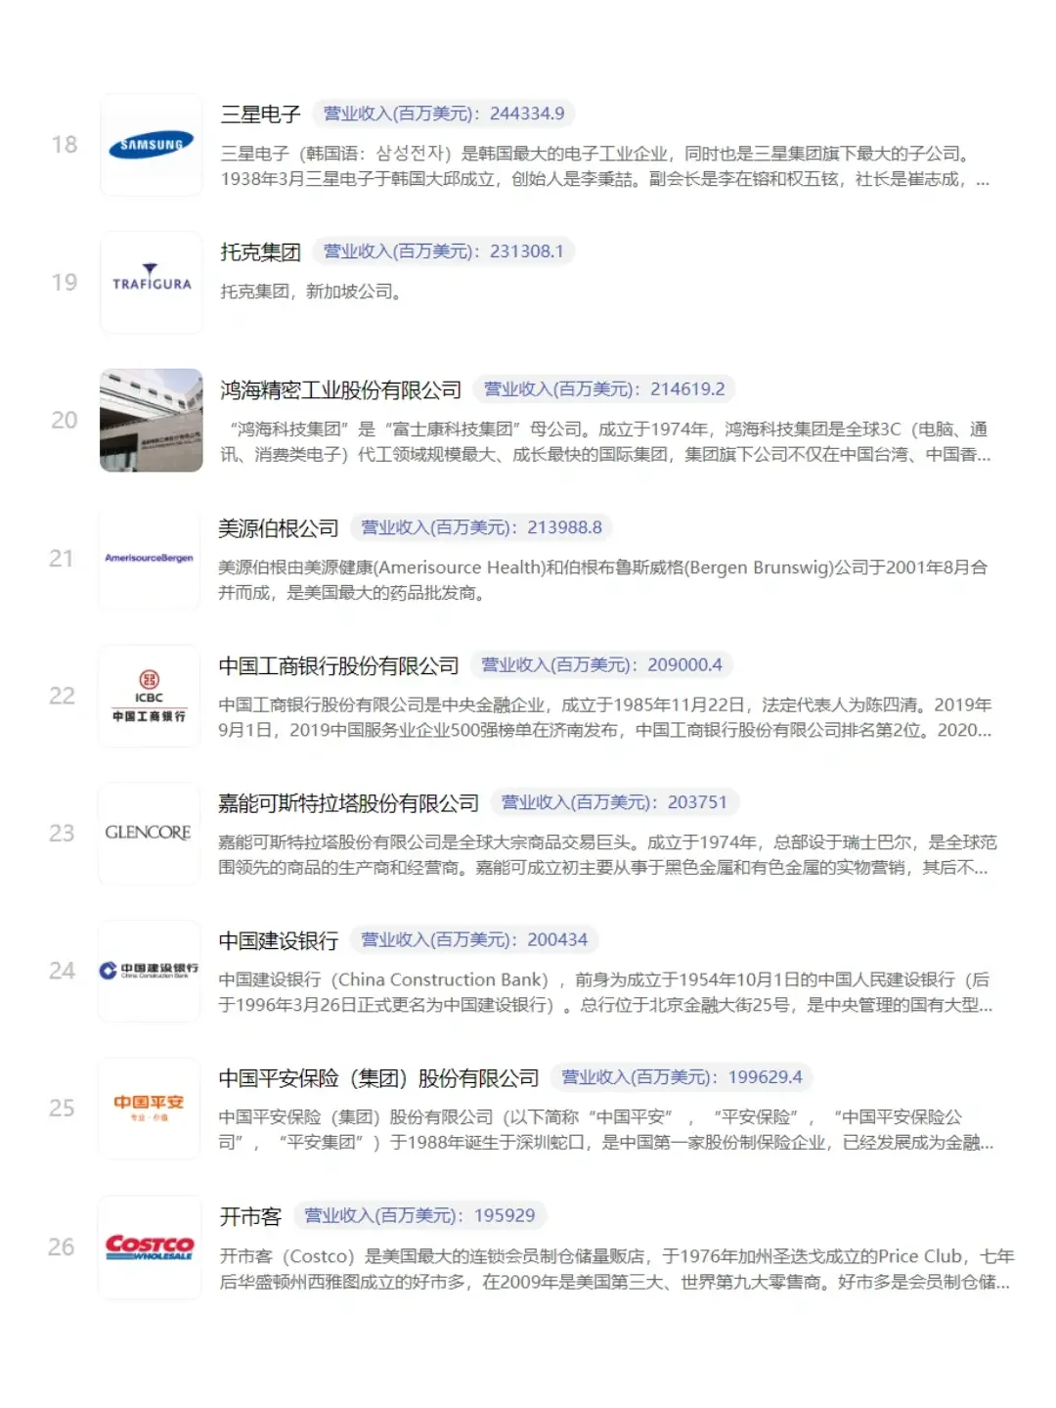
Task: Click the ICBC 中国工商银行 logo
Action: coord(150,696)
